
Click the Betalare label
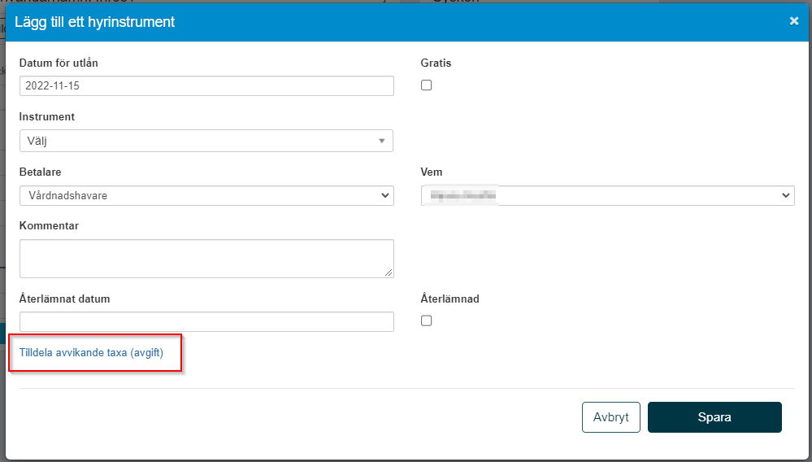41,172
